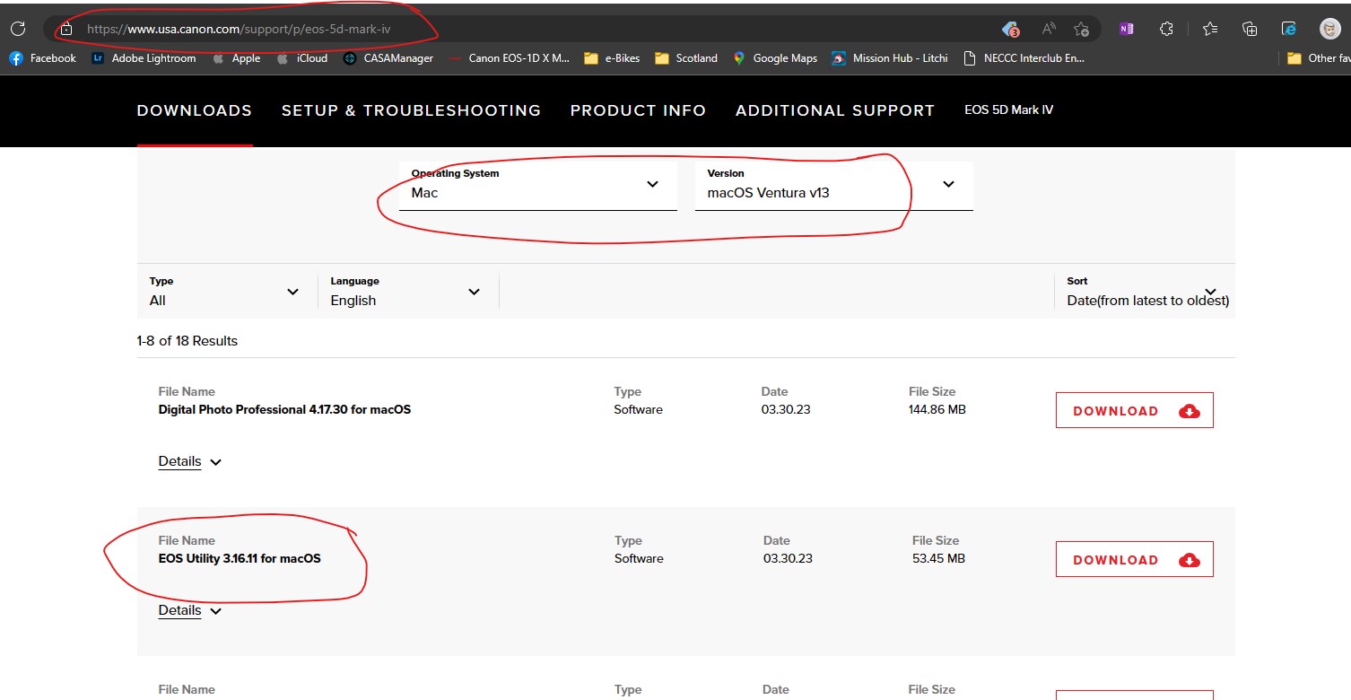Download EOS Utility 3.16.11 for macOS
This screenshot has height=700, width=1351.
click(x=1134, y=559)
